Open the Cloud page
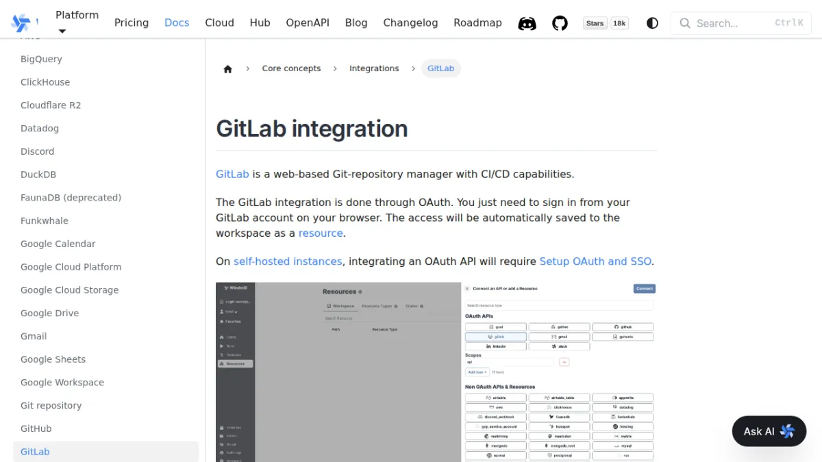Screen dimensions: 822x462 click(219, 23)
